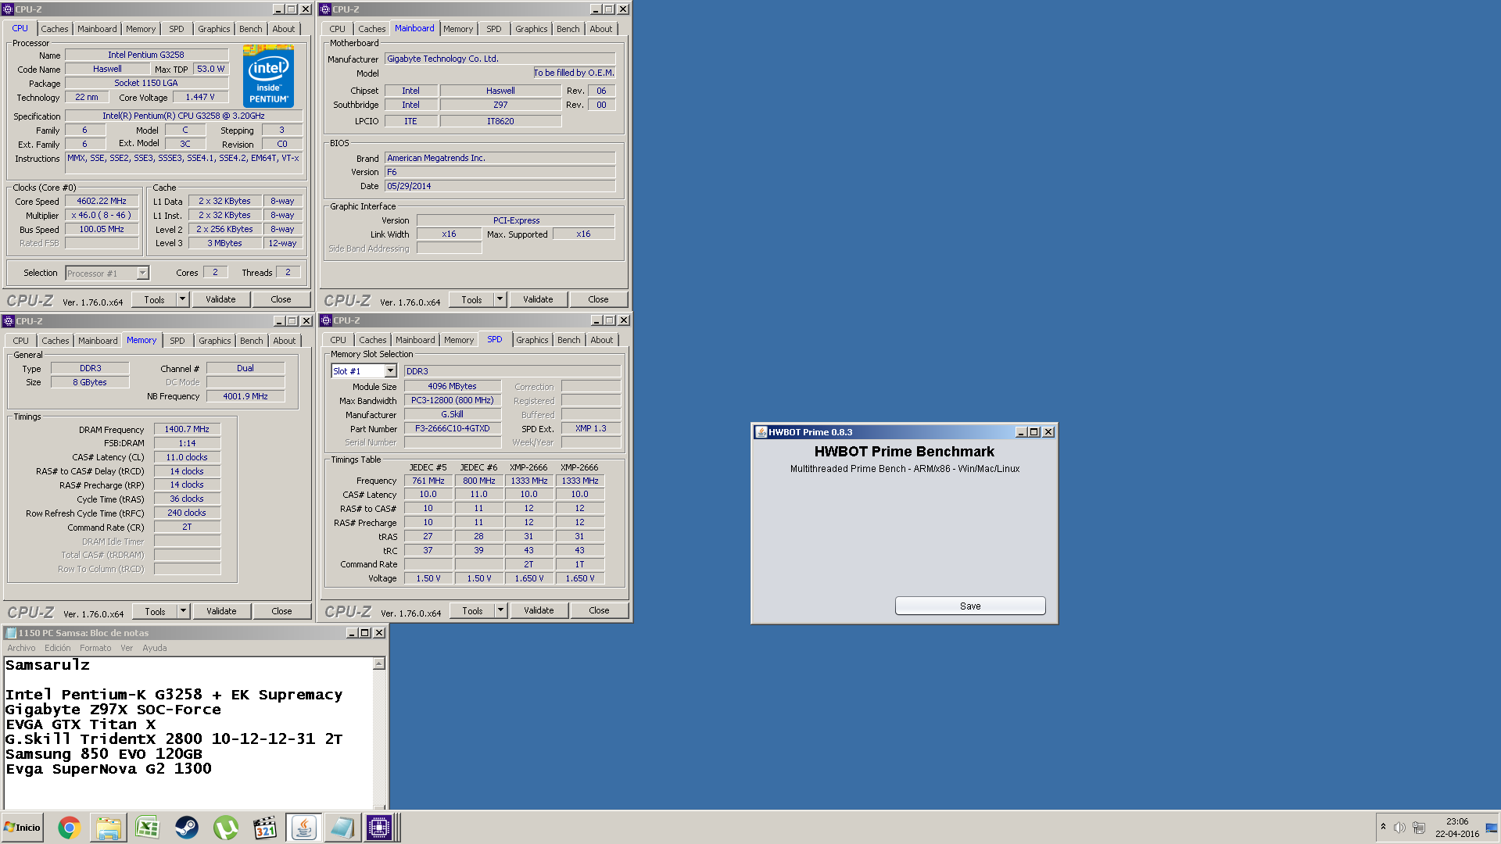The image size is (1501, 844).
Task: Click the DRAM Frequency 1400.7 MHz value
Action: [188, 430]
